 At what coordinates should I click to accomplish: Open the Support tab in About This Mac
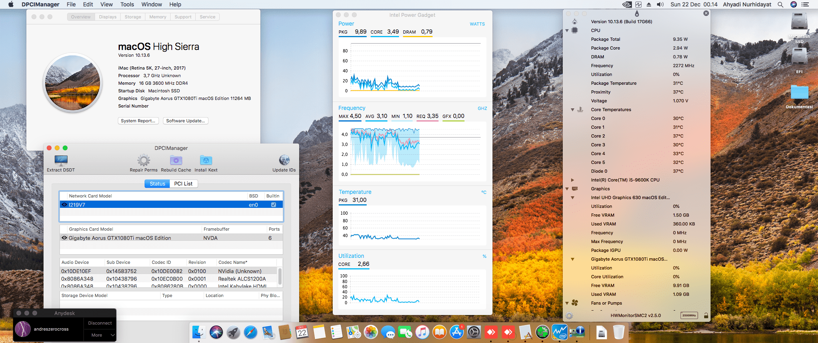(183, 17)
